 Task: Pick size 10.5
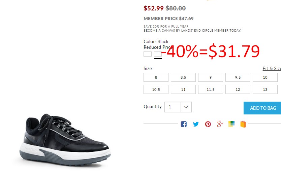[156, 90]
